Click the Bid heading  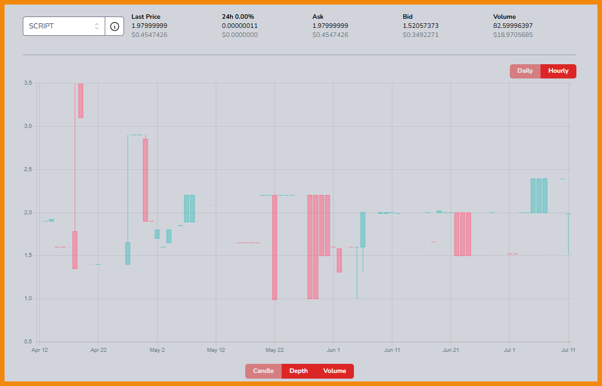coord(408,16)
